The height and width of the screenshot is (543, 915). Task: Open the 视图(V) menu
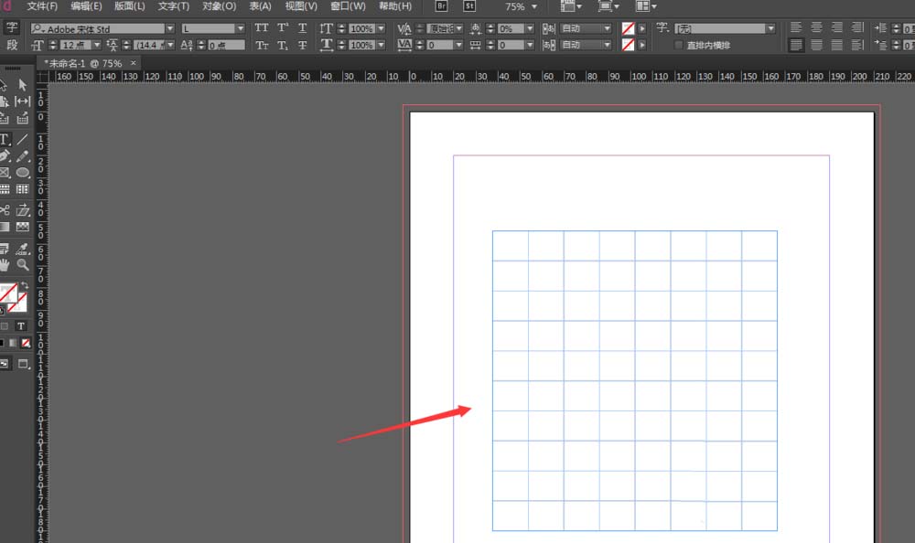[x=301, y=6]
